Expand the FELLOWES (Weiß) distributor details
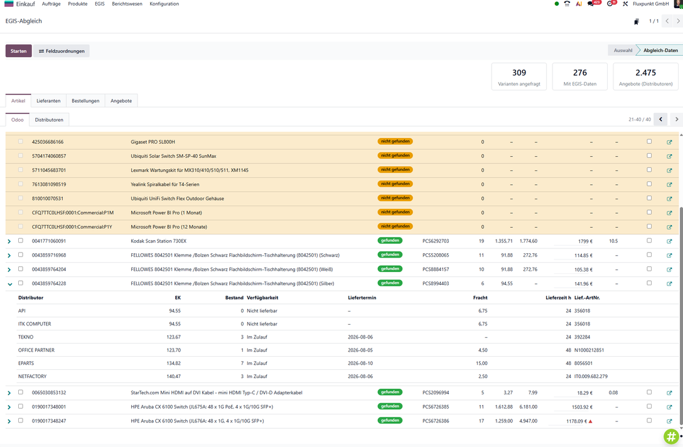 (x=9, y=270)
